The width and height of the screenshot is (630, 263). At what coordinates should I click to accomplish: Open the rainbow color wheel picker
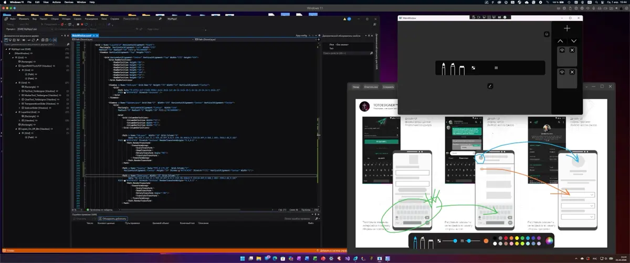pos(549,241)
